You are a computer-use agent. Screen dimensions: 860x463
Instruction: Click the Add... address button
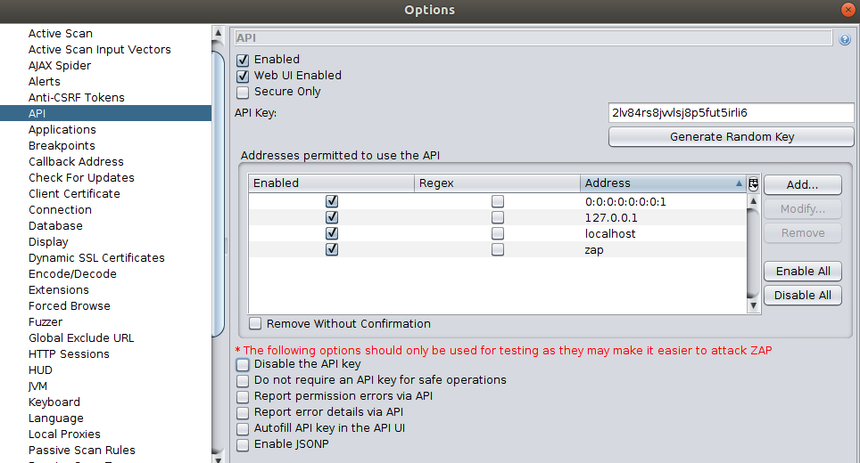point(802,185)
